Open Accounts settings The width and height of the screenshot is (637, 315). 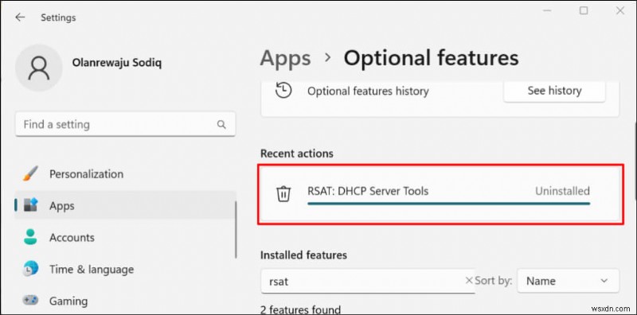(125, 238)
